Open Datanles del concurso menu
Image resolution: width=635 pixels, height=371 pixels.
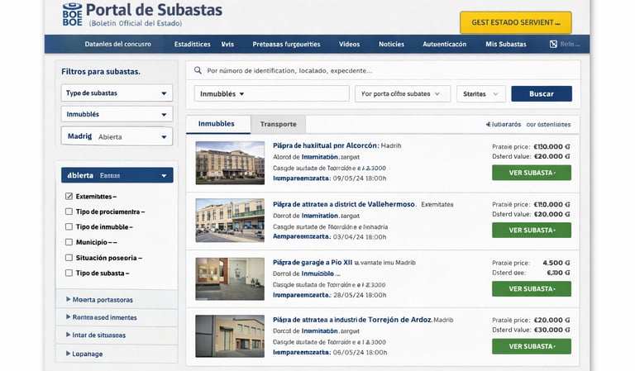(x=118, y=44)
